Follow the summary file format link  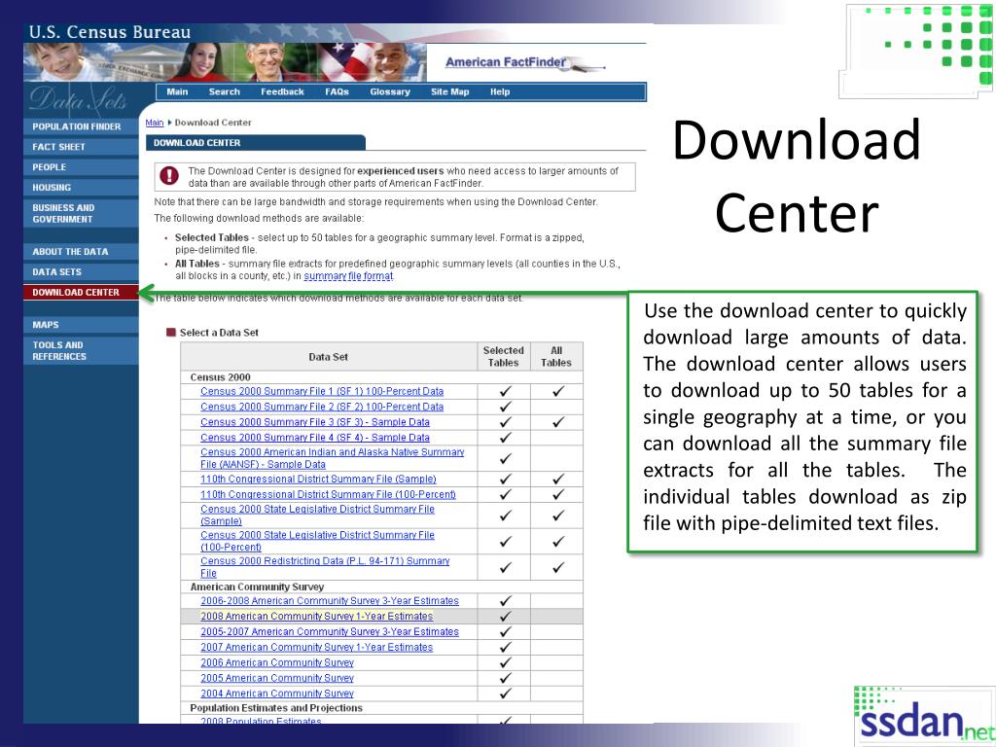coord(348,276)
